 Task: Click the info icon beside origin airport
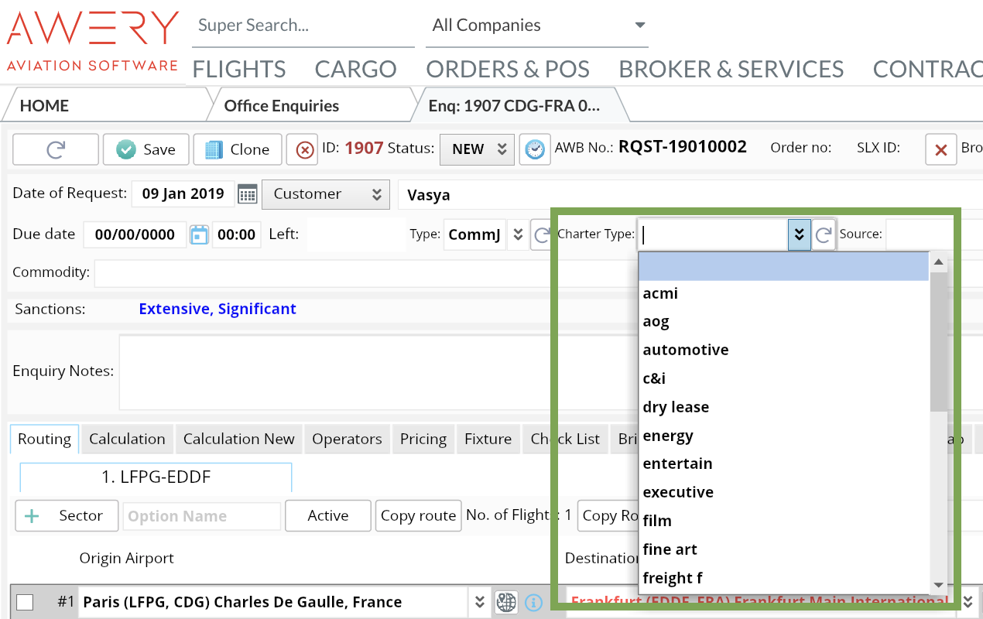click(x=533, y=602)
